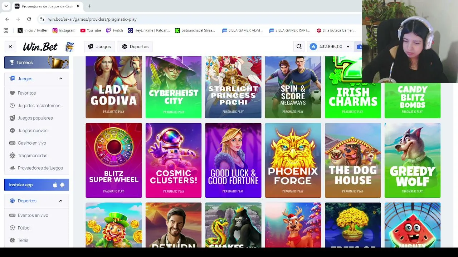Open Proveedores de juegos in the sidebar
The image size is (458, 257).
[40, 168]
